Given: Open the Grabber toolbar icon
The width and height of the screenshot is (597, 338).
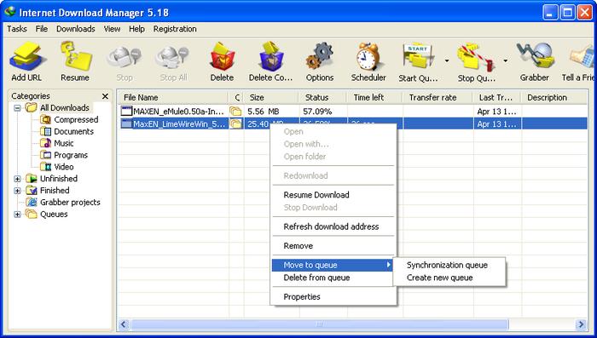Looking at the screenshot, I should click(x=535, y=56).
